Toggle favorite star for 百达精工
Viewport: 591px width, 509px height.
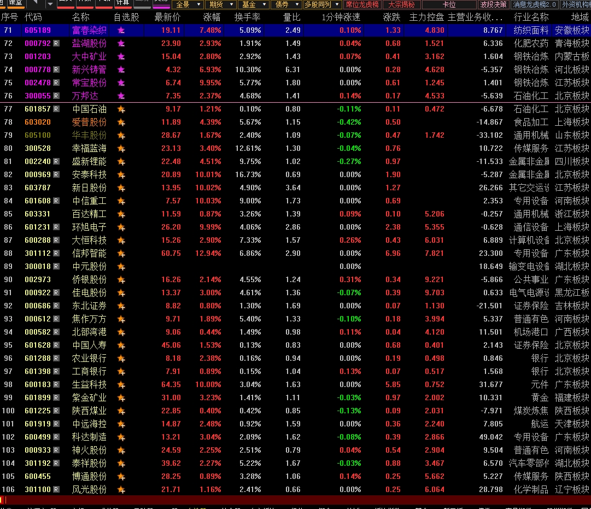click(x=121, y=214)
